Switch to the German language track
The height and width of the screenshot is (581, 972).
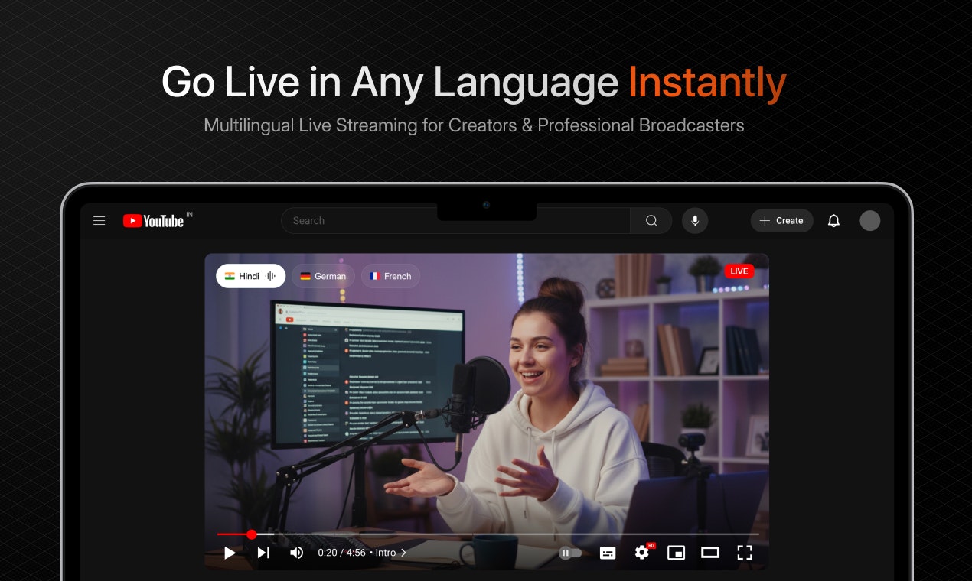click(322, 276)
